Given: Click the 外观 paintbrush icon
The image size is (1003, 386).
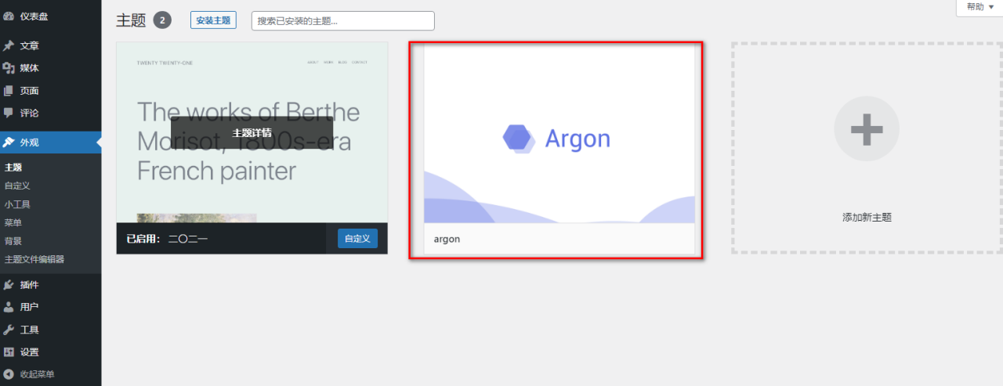Looking at the screenshot, I should tap(9, 142).
